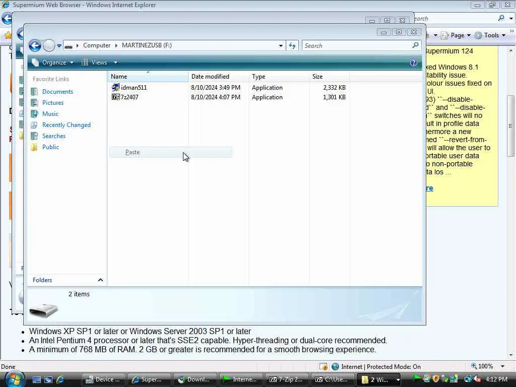This screenshot has height=387, width=516.
Task: Click the Music folder icon
Action: click(x=34, y=114)
